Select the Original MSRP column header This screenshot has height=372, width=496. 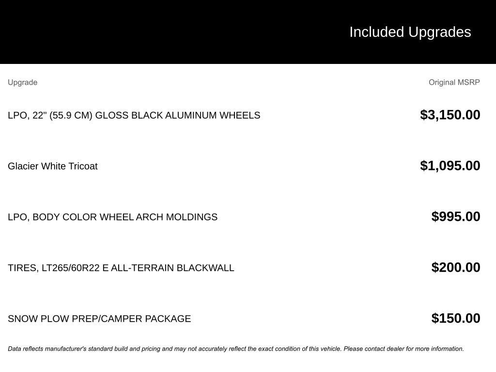pyautogui.click(x=454, y=82)
